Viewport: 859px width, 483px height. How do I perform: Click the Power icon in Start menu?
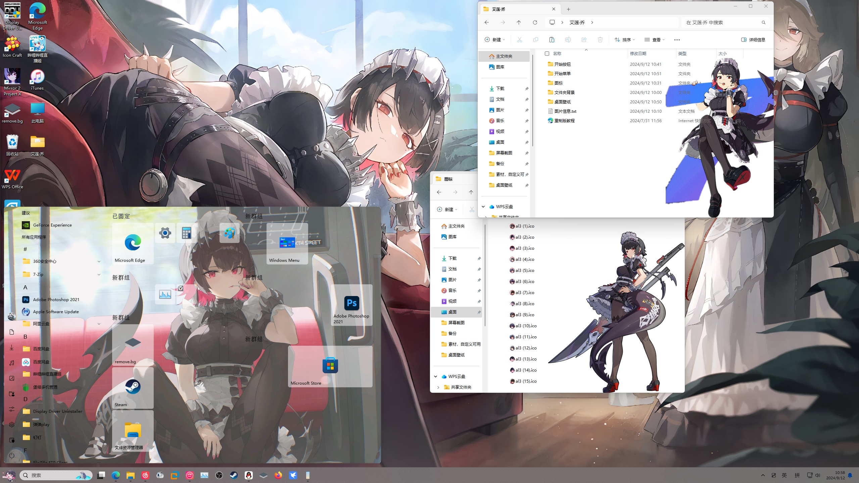12,455
